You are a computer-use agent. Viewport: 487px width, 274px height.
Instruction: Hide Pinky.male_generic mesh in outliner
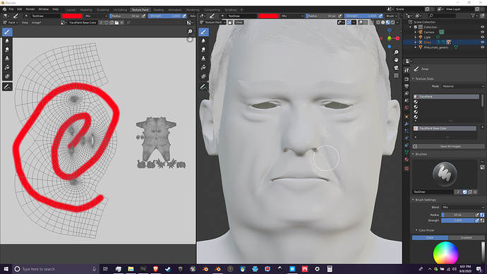[x=482, y=47]
